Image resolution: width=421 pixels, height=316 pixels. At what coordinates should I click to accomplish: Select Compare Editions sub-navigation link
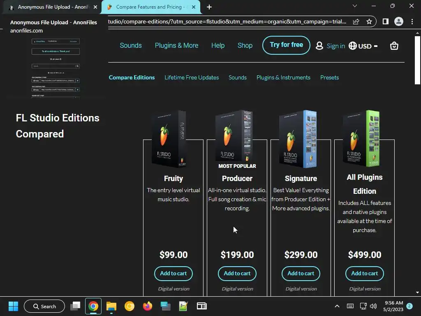pos(132,77)
